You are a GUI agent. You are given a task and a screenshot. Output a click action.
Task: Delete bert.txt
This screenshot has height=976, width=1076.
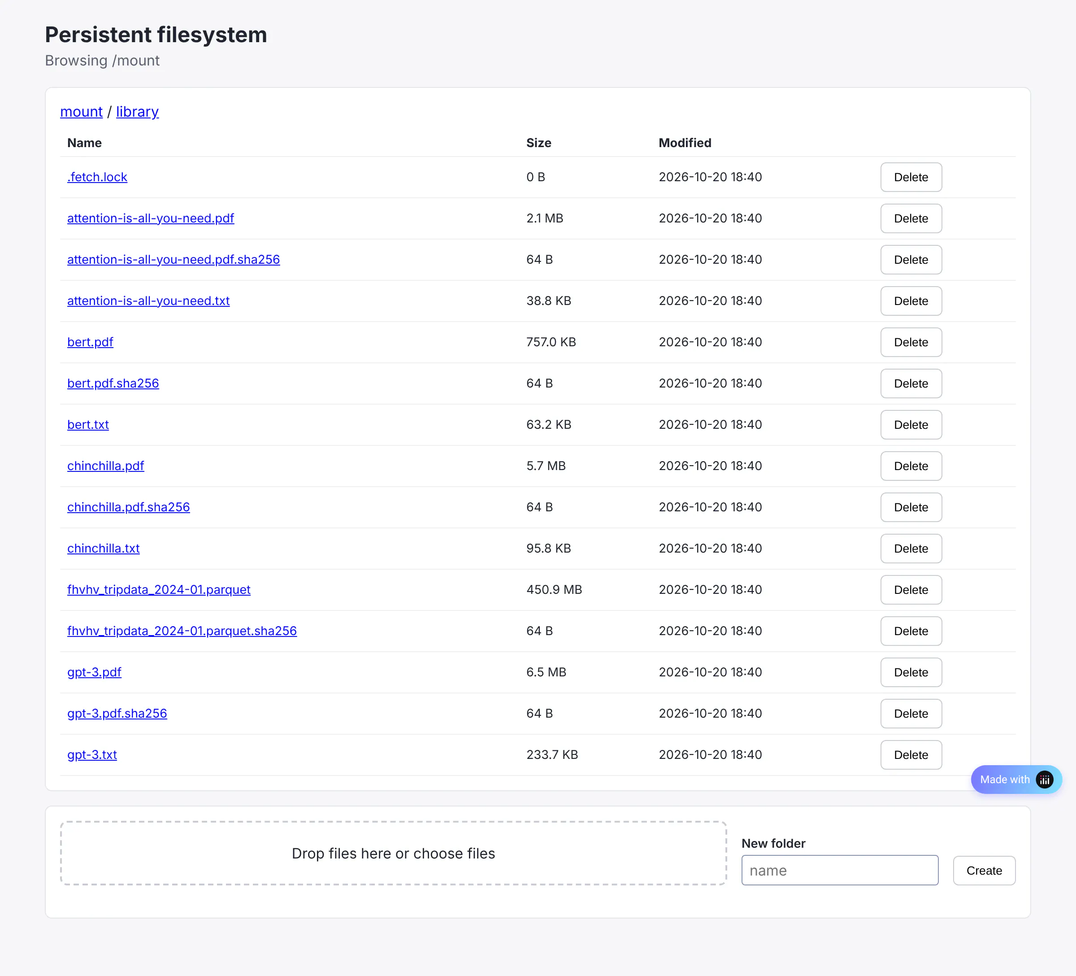pos(911,425)
